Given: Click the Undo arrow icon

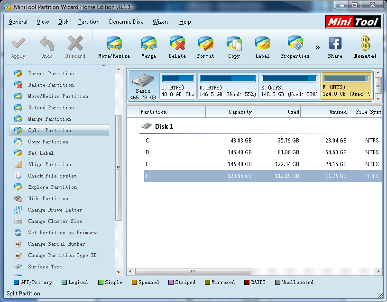Looking at the screenshot, I should tap(47, 44).
